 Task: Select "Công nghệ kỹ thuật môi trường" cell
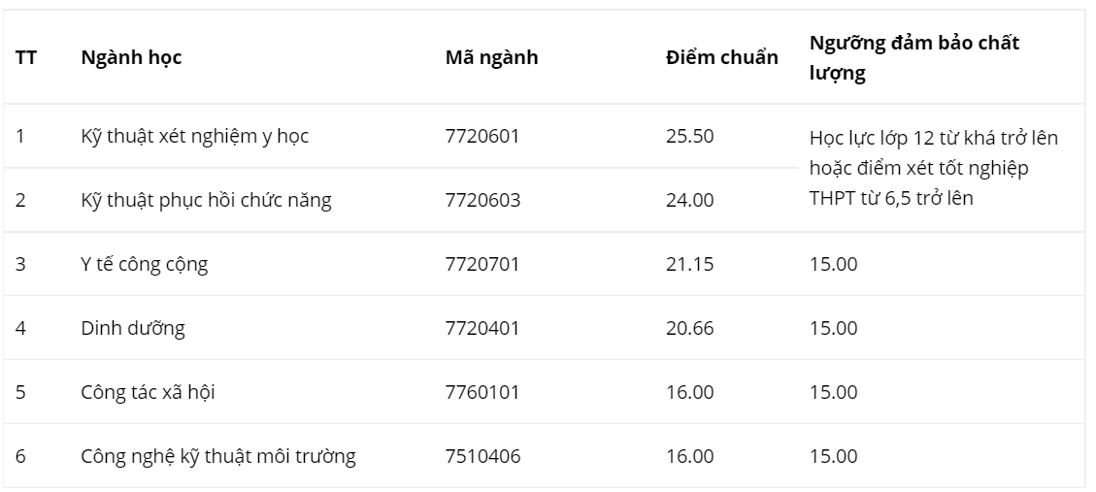coord(217,456)
